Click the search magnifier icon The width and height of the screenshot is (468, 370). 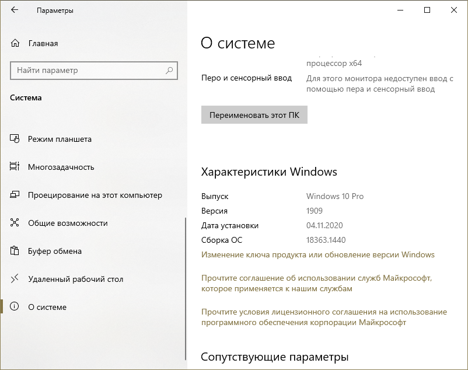point(169,71)
